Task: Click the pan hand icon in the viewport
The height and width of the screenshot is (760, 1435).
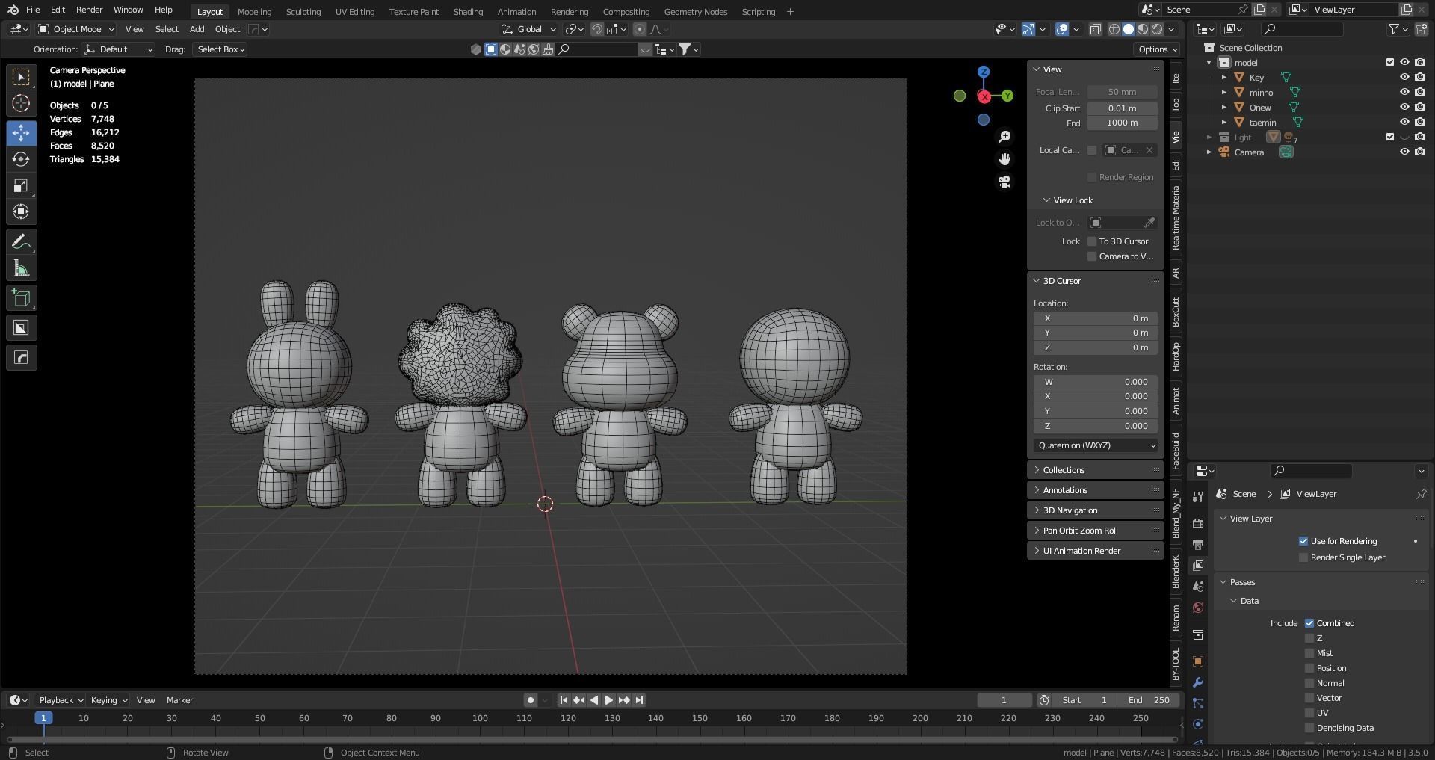Action: click(x=1004, y=159)
